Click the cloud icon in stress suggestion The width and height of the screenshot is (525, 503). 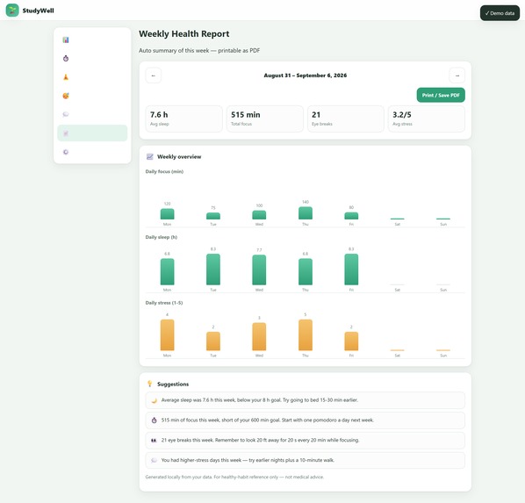154,461
